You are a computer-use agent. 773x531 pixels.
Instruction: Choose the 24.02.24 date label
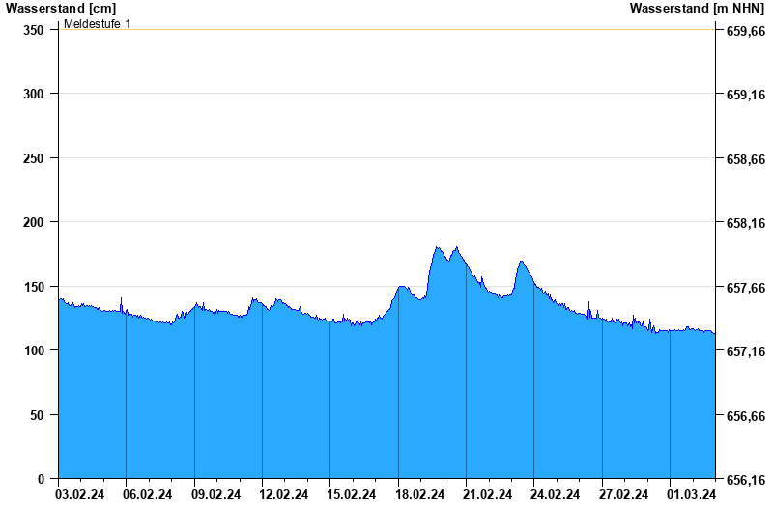point(557,495)
